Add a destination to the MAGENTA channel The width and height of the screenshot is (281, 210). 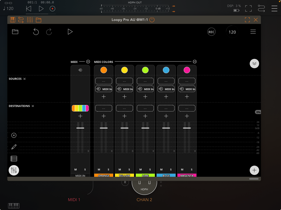click(187, 116)
